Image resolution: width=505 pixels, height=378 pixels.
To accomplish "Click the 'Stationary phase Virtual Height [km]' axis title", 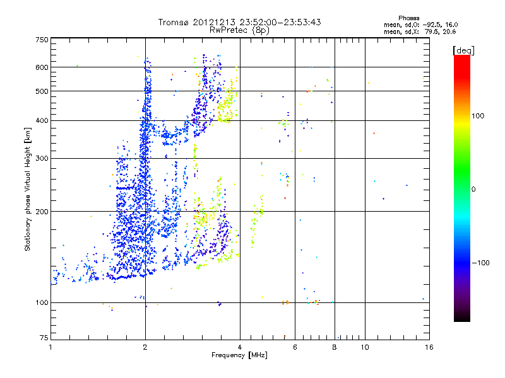I will coord(27,189).
